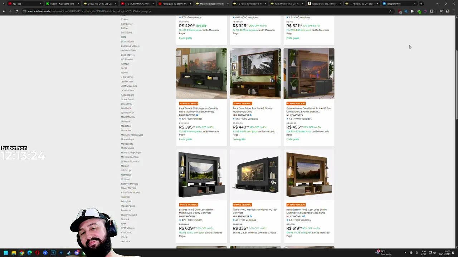458x257 pixels.
Task: Filter by the Kappesberg brand
Action: 127,95
